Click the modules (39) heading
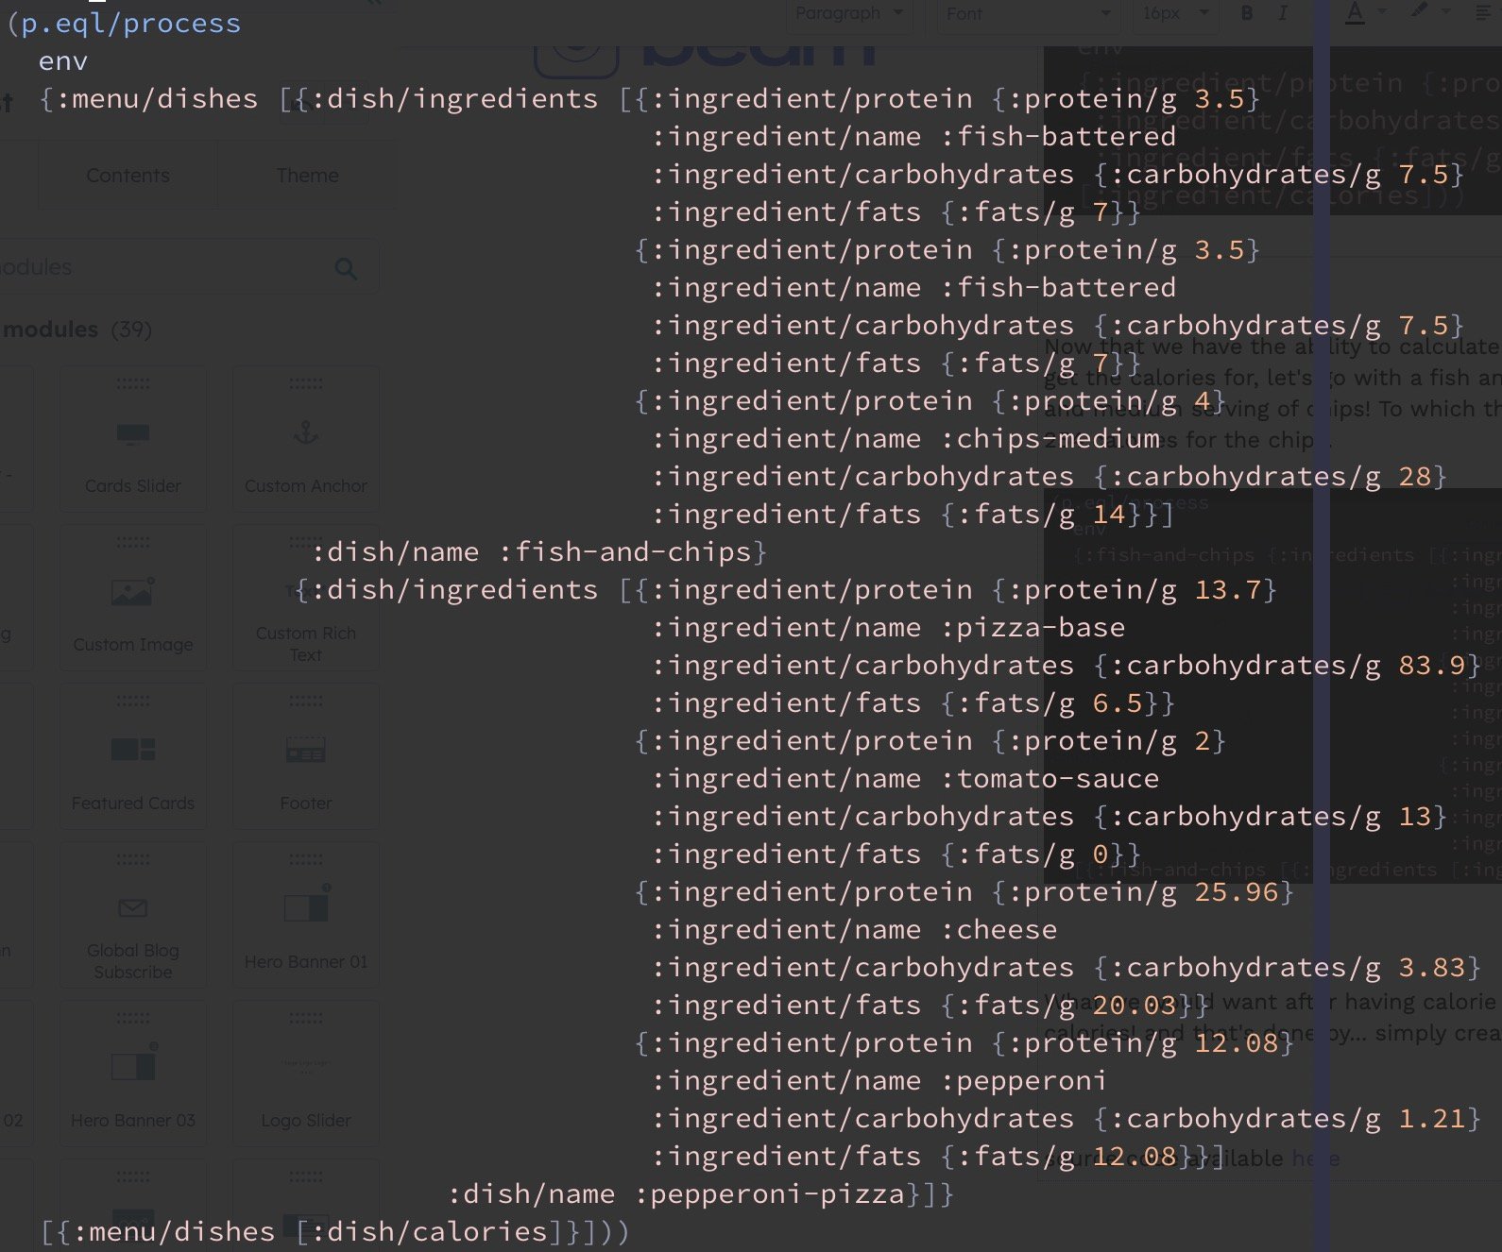Image resolution: width=1502 pixels, height=1252 pixels. tap(77, 330)
